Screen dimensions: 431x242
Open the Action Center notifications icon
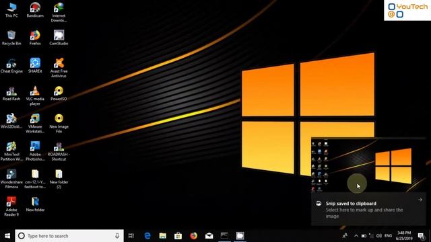(421, 236)
